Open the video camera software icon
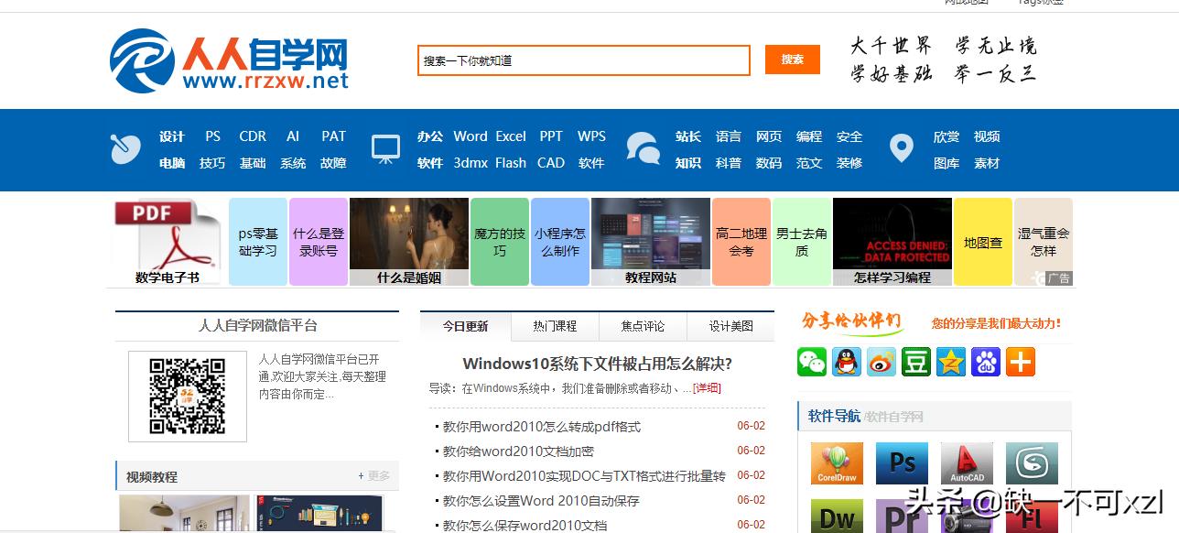This screenshot has width=1179, height=533. coord(968,517)
